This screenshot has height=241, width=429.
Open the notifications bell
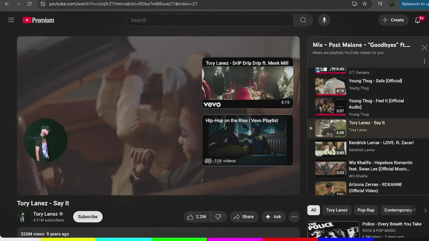(418, 20)
